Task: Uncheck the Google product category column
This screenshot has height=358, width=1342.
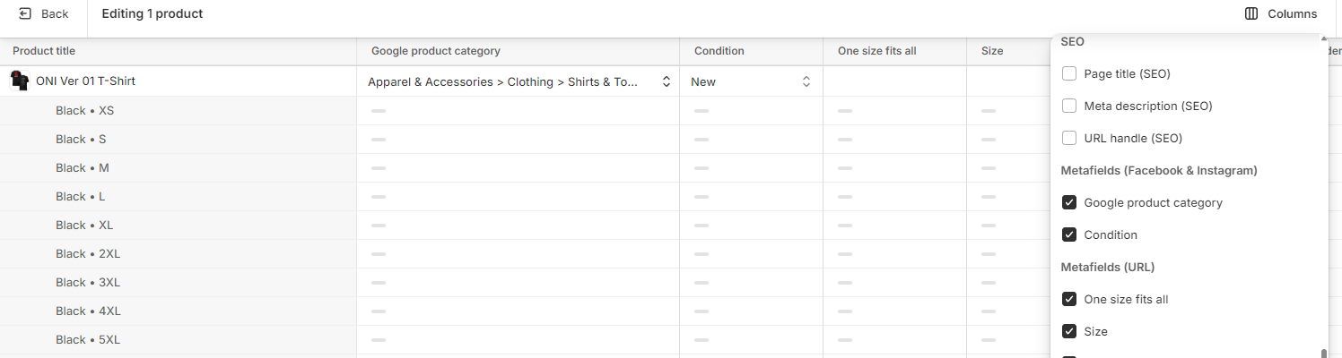Action: 1069,202
